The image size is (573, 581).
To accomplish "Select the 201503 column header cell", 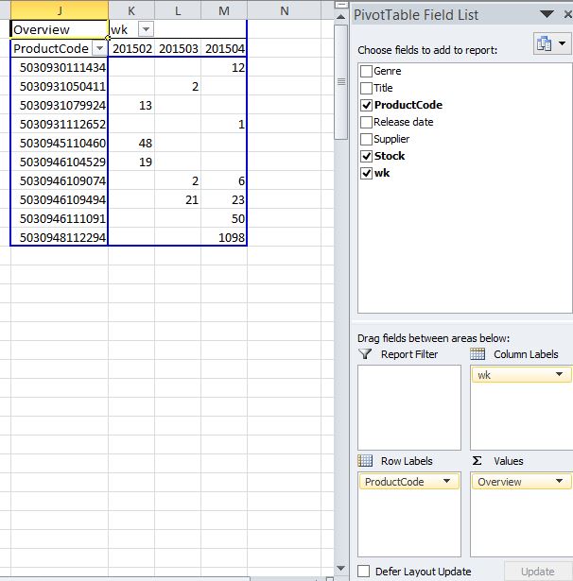I will (x=178, y=48).
